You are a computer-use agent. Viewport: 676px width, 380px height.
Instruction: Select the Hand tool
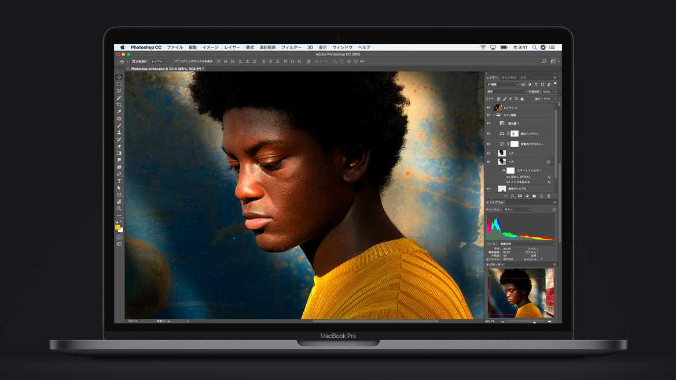(119, 202)
